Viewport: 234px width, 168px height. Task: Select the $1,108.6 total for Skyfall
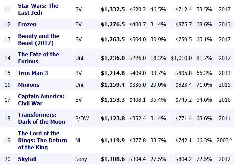(x=113, y=159)
